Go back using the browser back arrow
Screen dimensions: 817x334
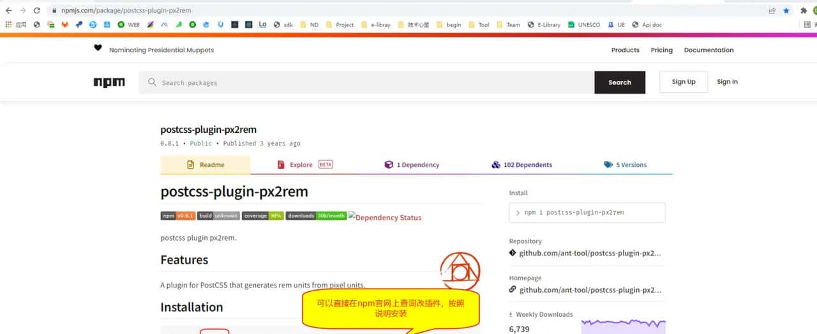pos(8,10)
